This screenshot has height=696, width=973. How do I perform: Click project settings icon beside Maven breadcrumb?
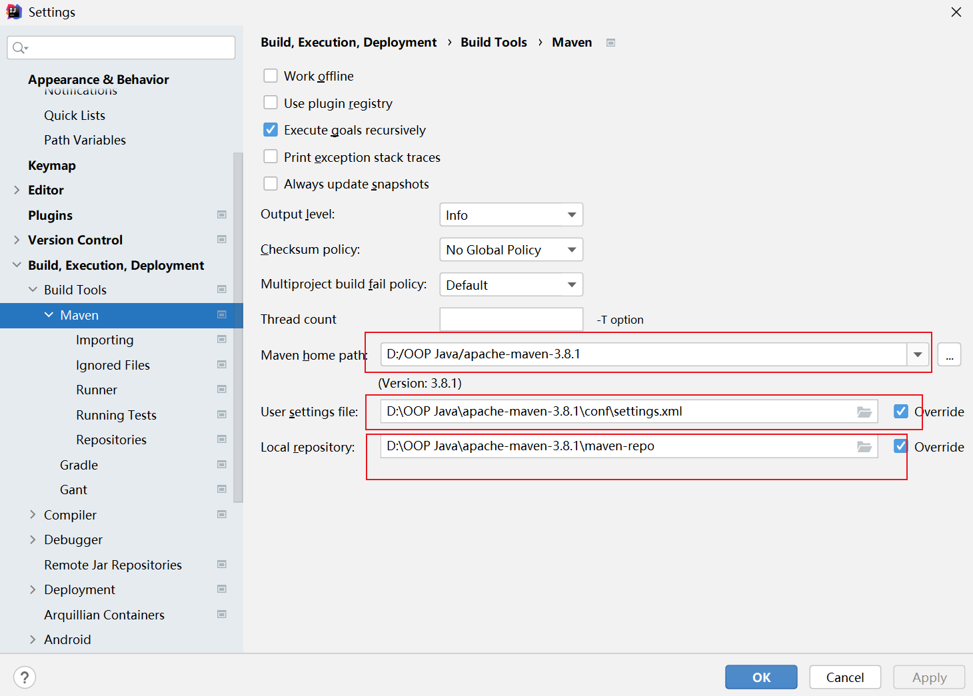tap(610, 43)
